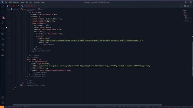Open the Selection menu
The width and height of the screenshot is (193, 108).
pos(16,2)
